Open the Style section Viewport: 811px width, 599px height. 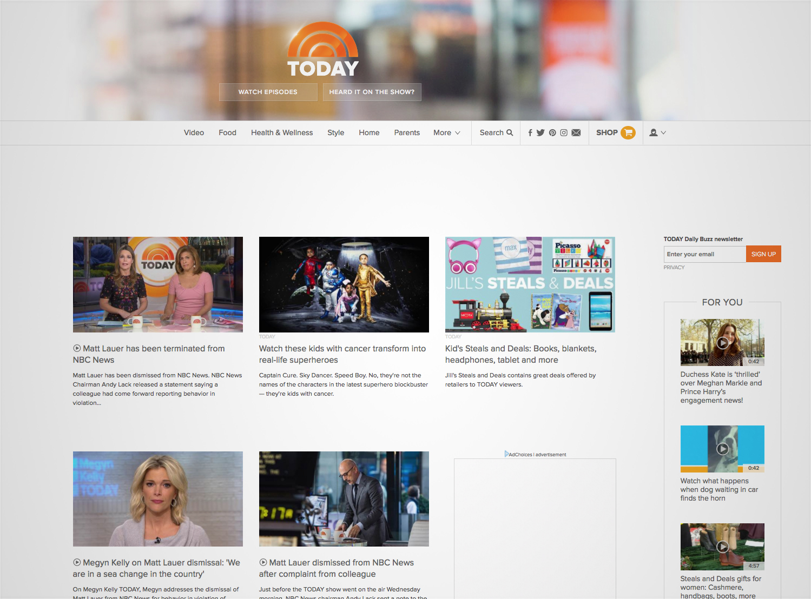point(335,132)
